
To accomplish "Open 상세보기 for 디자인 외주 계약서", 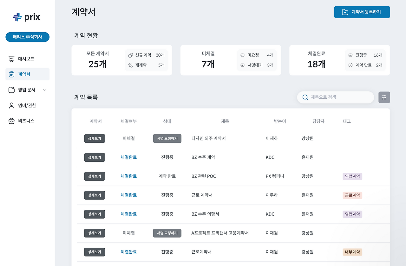I will tap(94, 138).
